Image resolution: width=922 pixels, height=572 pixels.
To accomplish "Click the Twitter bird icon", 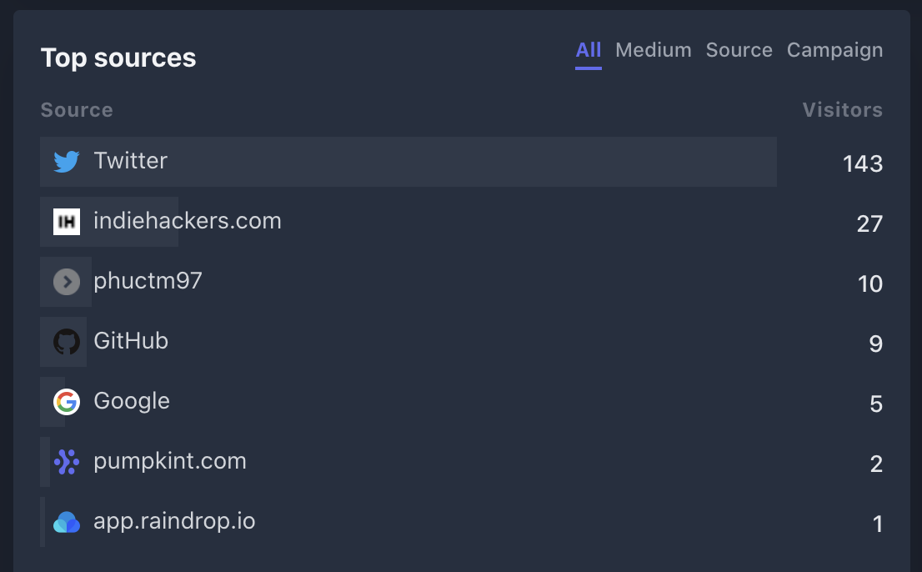I will click(x=67, y=161).
